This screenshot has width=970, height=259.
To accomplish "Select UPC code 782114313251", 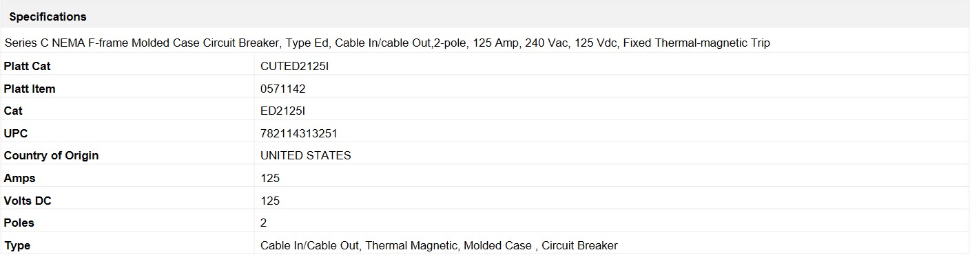I will (x=299, y=133).
